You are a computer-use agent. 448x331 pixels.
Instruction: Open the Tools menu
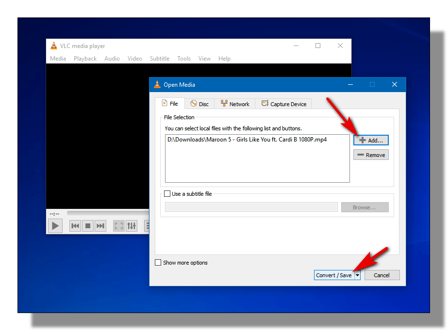(183, 58)
